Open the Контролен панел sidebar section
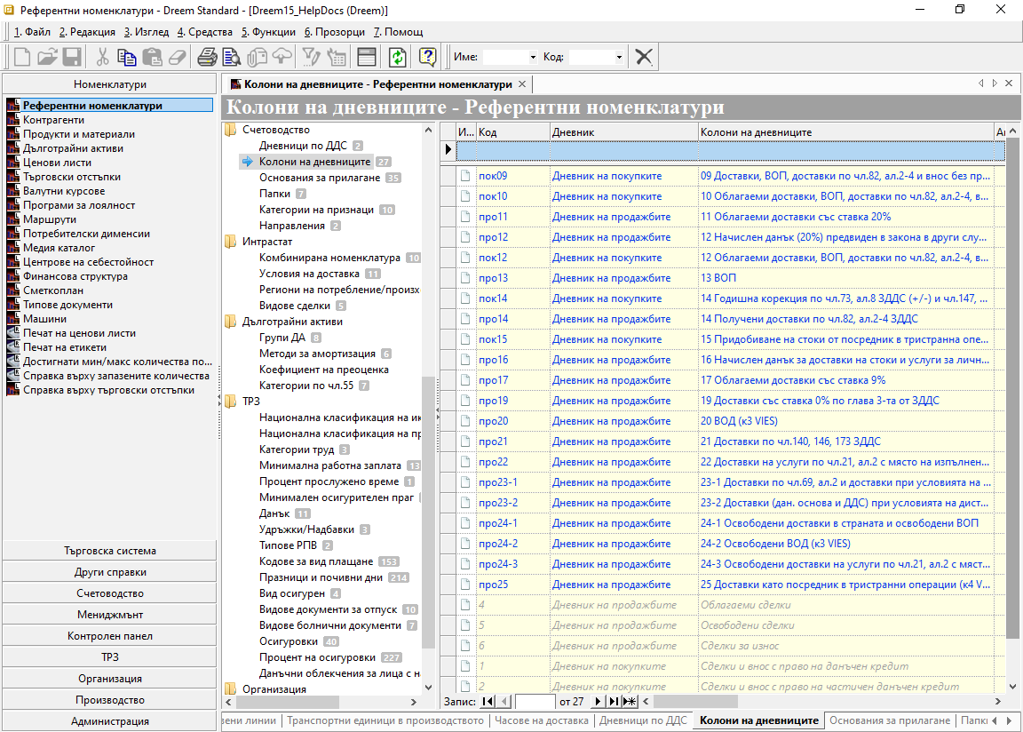This screenshot has width=1023, height=732. click(110, 636)
